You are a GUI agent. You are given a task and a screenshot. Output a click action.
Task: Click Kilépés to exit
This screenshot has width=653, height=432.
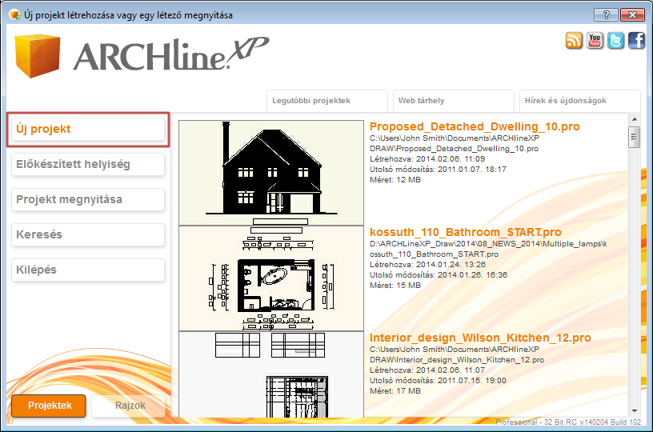(x=88, y=270)
